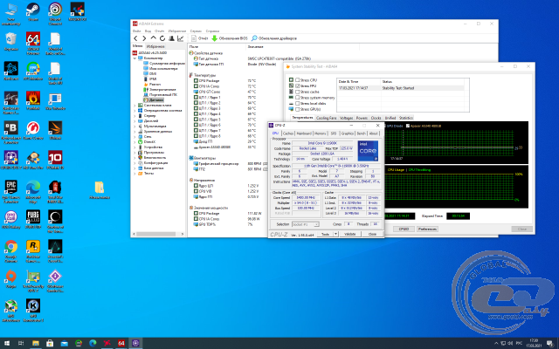Enable the Stress system memory checkbox
The image size is (559, 349).
pyautogui.click(x=298, y=98)
